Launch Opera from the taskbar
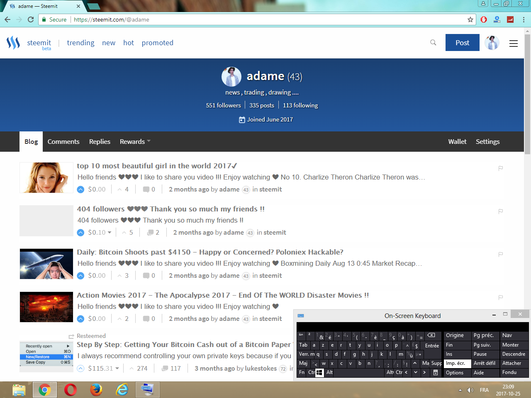Viewport: 531px width, 398px height. (71, 390)
